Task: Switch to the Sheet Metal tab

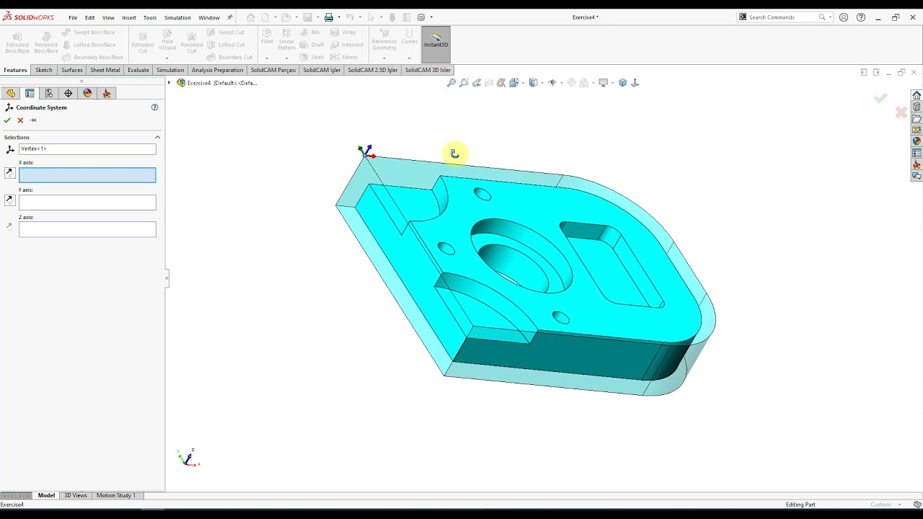Action: [x=105, y=70]
